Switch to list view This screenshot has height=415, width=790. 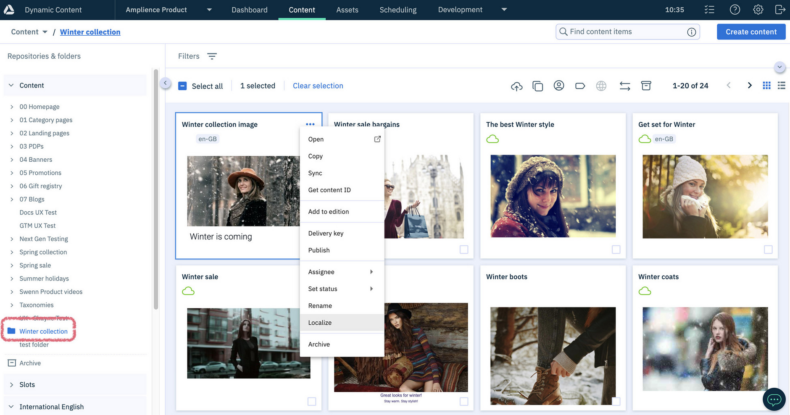pyautogui.click(x=781, y=86)
